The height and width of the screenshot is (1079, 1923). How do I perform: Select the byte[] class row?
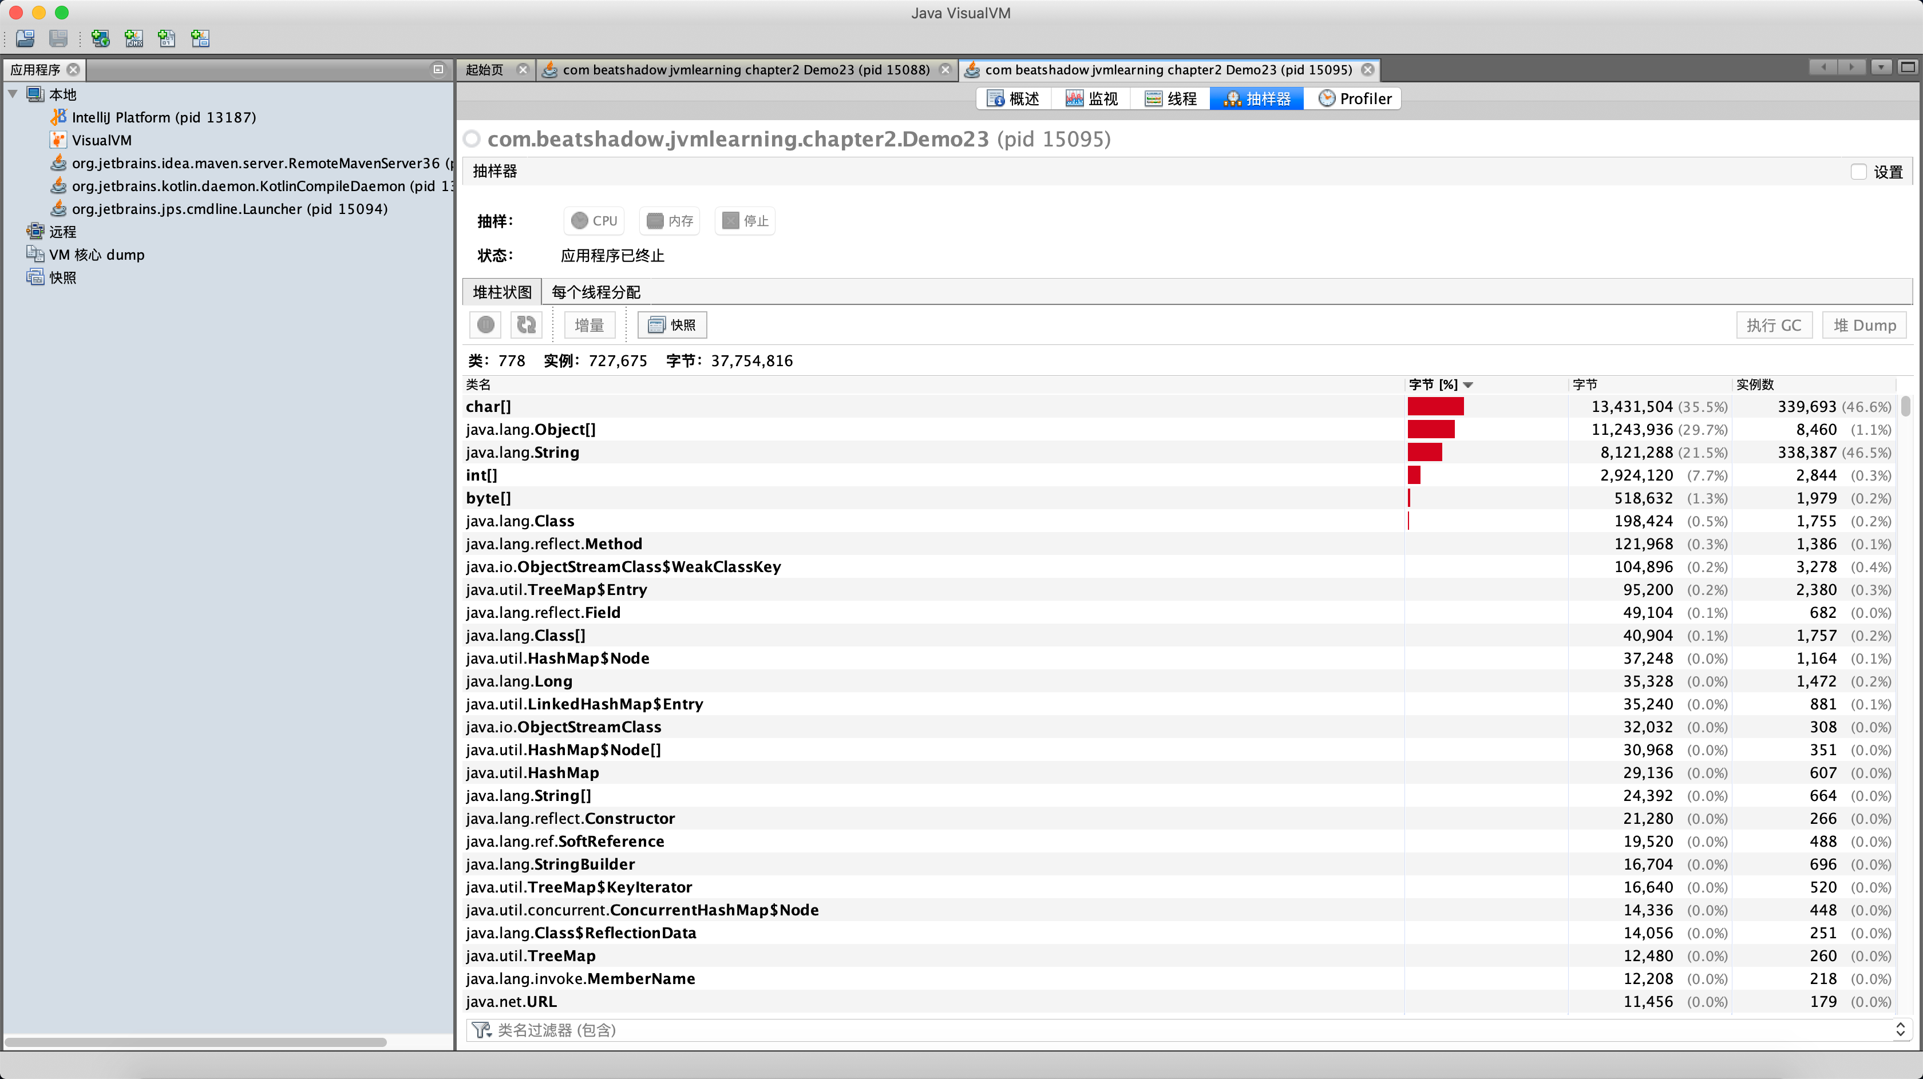(x=1179, y=498)
